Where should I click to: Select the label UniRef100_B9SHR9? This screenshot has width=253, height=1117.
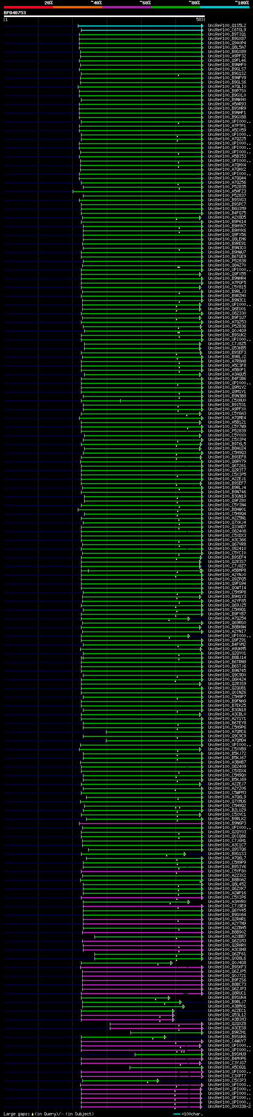point(227,109)
